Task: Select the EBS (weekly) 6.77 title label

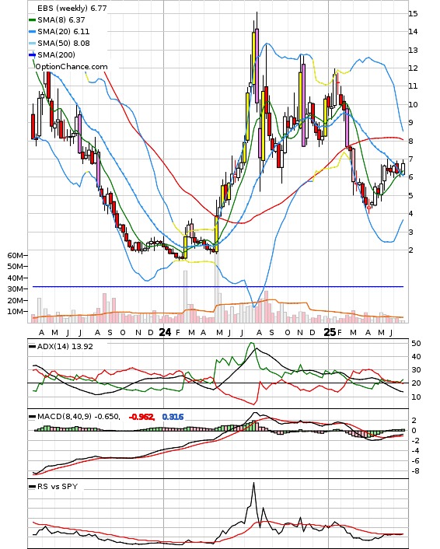Action: [72, 8]
